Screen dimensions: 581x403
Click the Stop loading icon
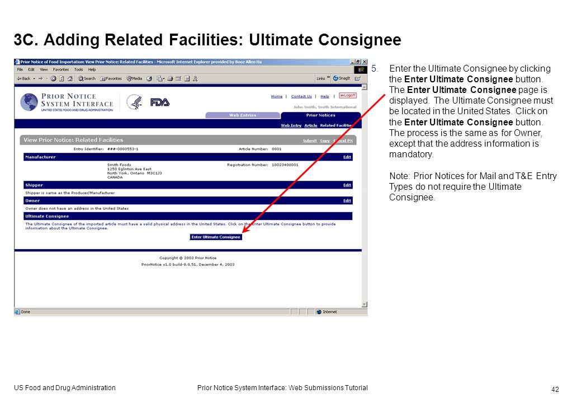(x=53, y=78)
